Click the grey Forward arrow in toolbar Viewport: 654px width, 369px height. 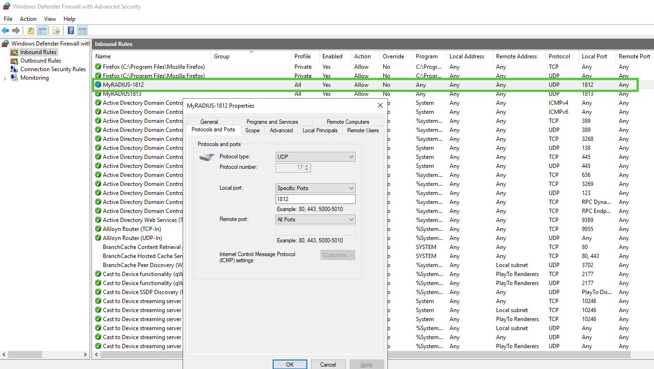[16, 31]
